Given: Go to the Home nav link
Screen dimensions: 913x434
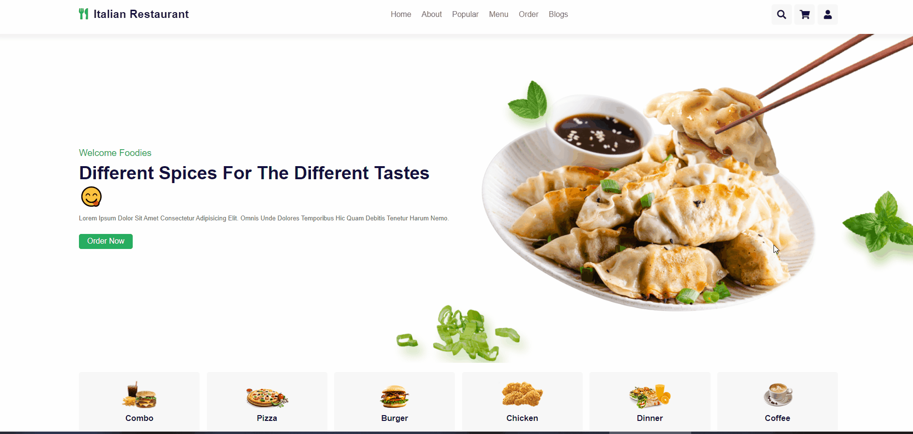Looking at the screenshot, I should [x=401, y=15].
